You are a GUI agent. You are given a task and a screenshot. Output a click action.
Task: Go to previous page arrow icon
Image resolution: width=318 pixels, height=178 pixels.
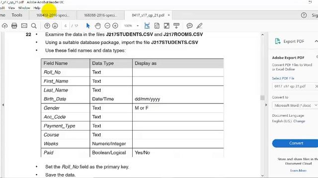(x=47, y=26)
